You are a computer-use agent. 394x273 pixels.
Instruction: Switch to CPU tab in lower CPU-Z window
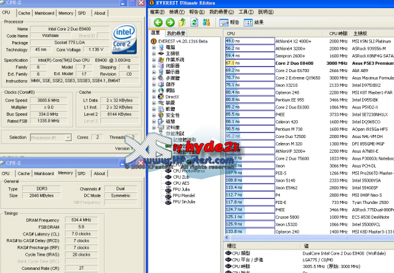click(x=6, y=173)
